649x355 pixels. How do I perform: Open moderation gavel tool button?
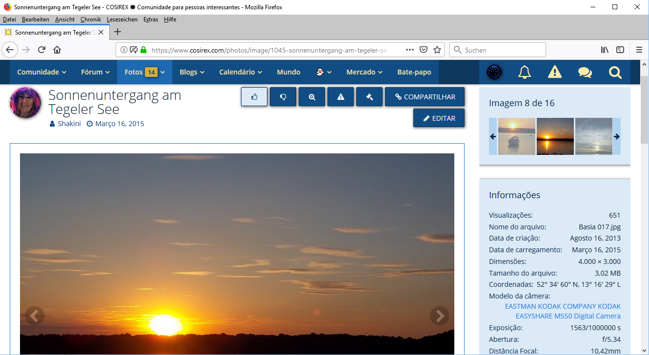point(369,97)
